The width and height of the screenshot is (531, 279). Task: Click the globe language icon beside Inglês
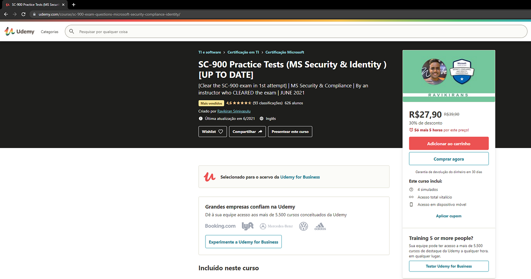click(262, 118)
